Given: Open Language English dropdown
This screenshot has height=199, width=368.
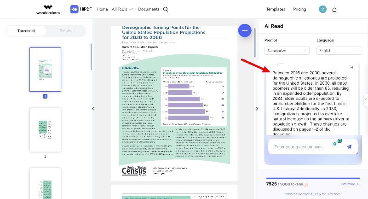Looking at the screenshot, I should click(x=339, y=51).
